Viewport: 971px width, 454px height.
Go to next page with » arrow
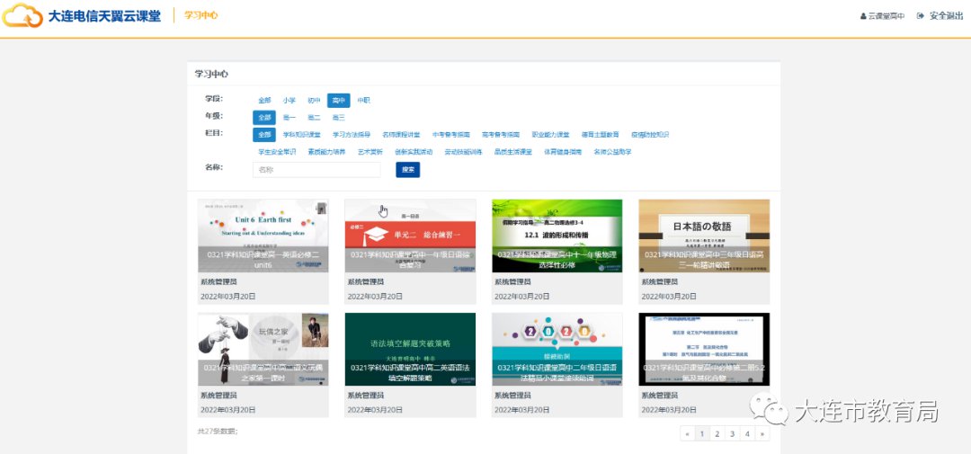click(x=762, y=434)
